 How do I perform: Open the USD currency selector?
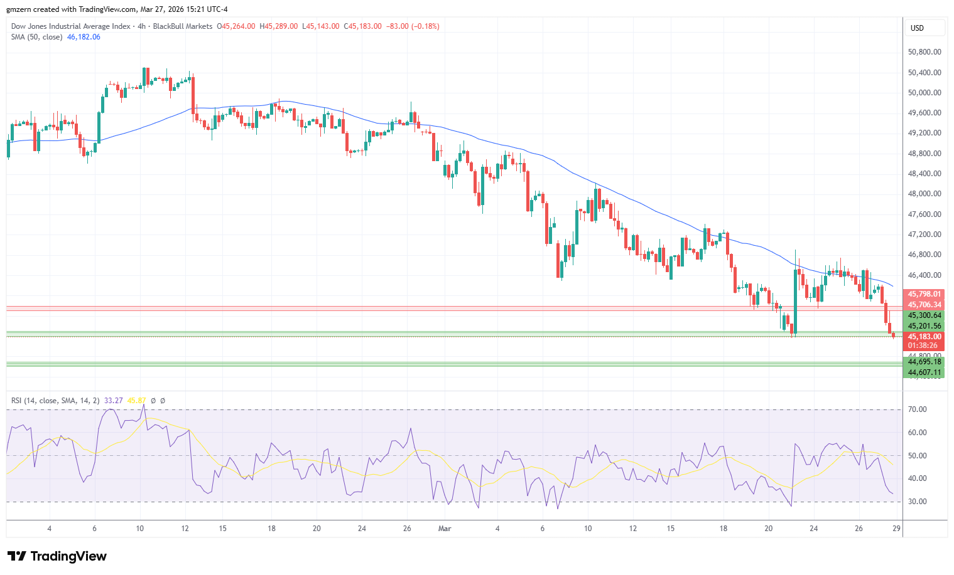(924, 28)
